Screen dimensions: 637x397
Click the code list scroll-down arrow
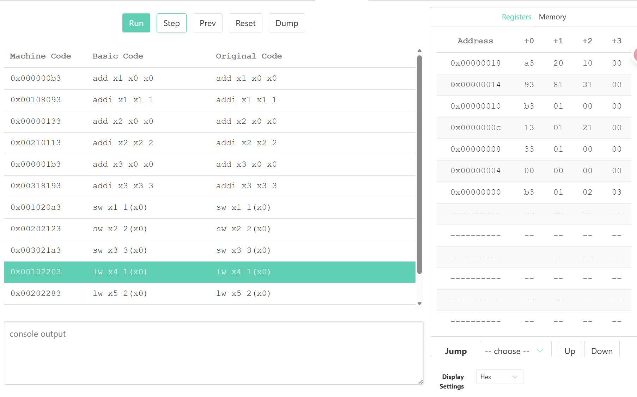click(x=419, y=304)
